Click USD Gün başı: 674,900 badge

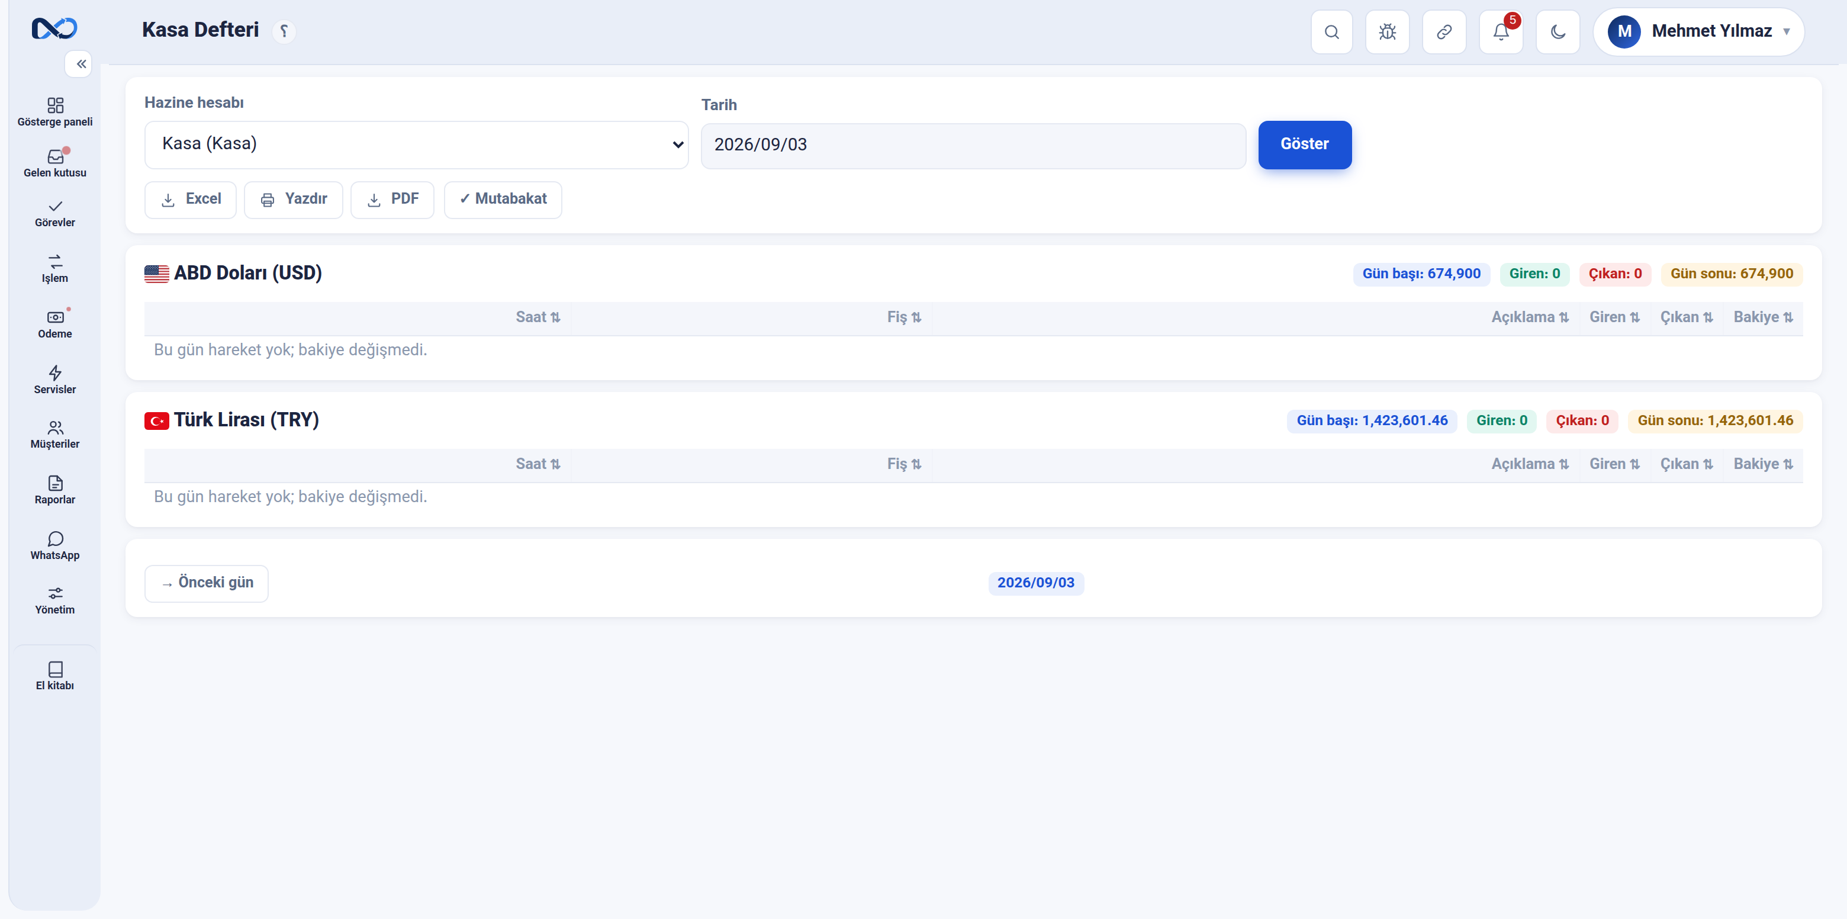point(1421,274)
